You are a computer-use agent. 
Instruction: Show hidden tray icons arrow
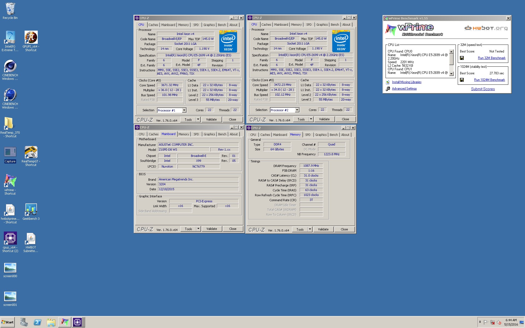pyautogui.click(x=480, y=322)
